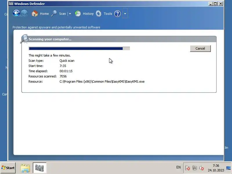Click the Home label in toolbar
This screenshot has width=232, height=174.
pyautogui.click(x=44, y=14)
